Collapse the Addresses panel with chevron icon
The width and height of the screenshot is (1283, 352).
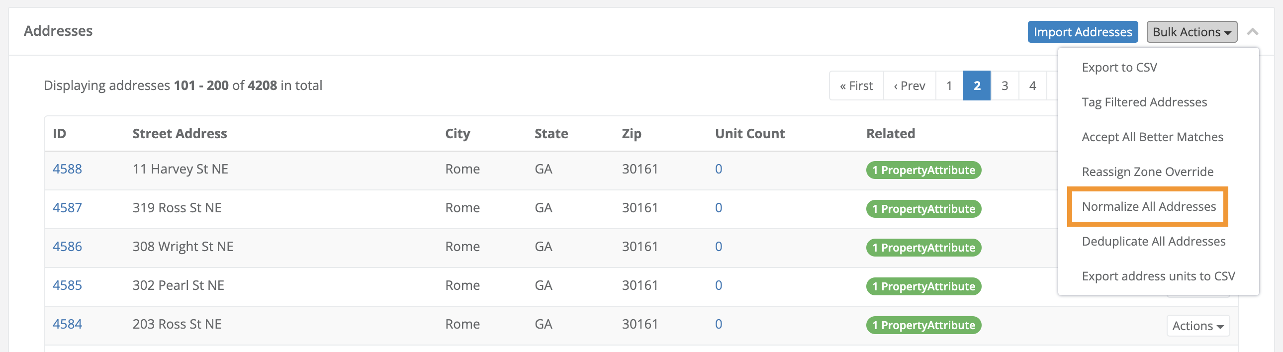pos(1253,32)
